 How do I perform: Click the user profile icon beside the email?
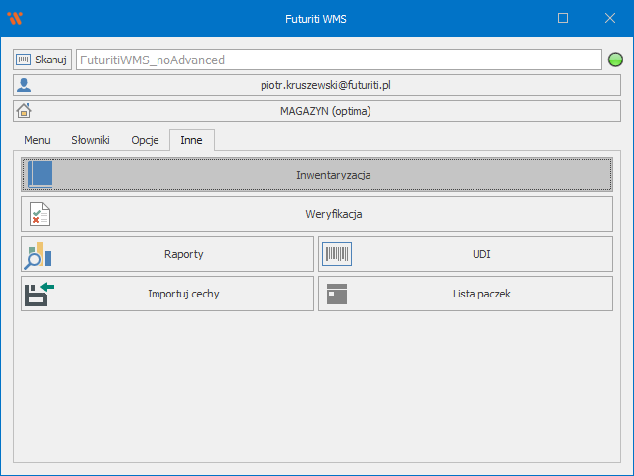coord(25,86)
